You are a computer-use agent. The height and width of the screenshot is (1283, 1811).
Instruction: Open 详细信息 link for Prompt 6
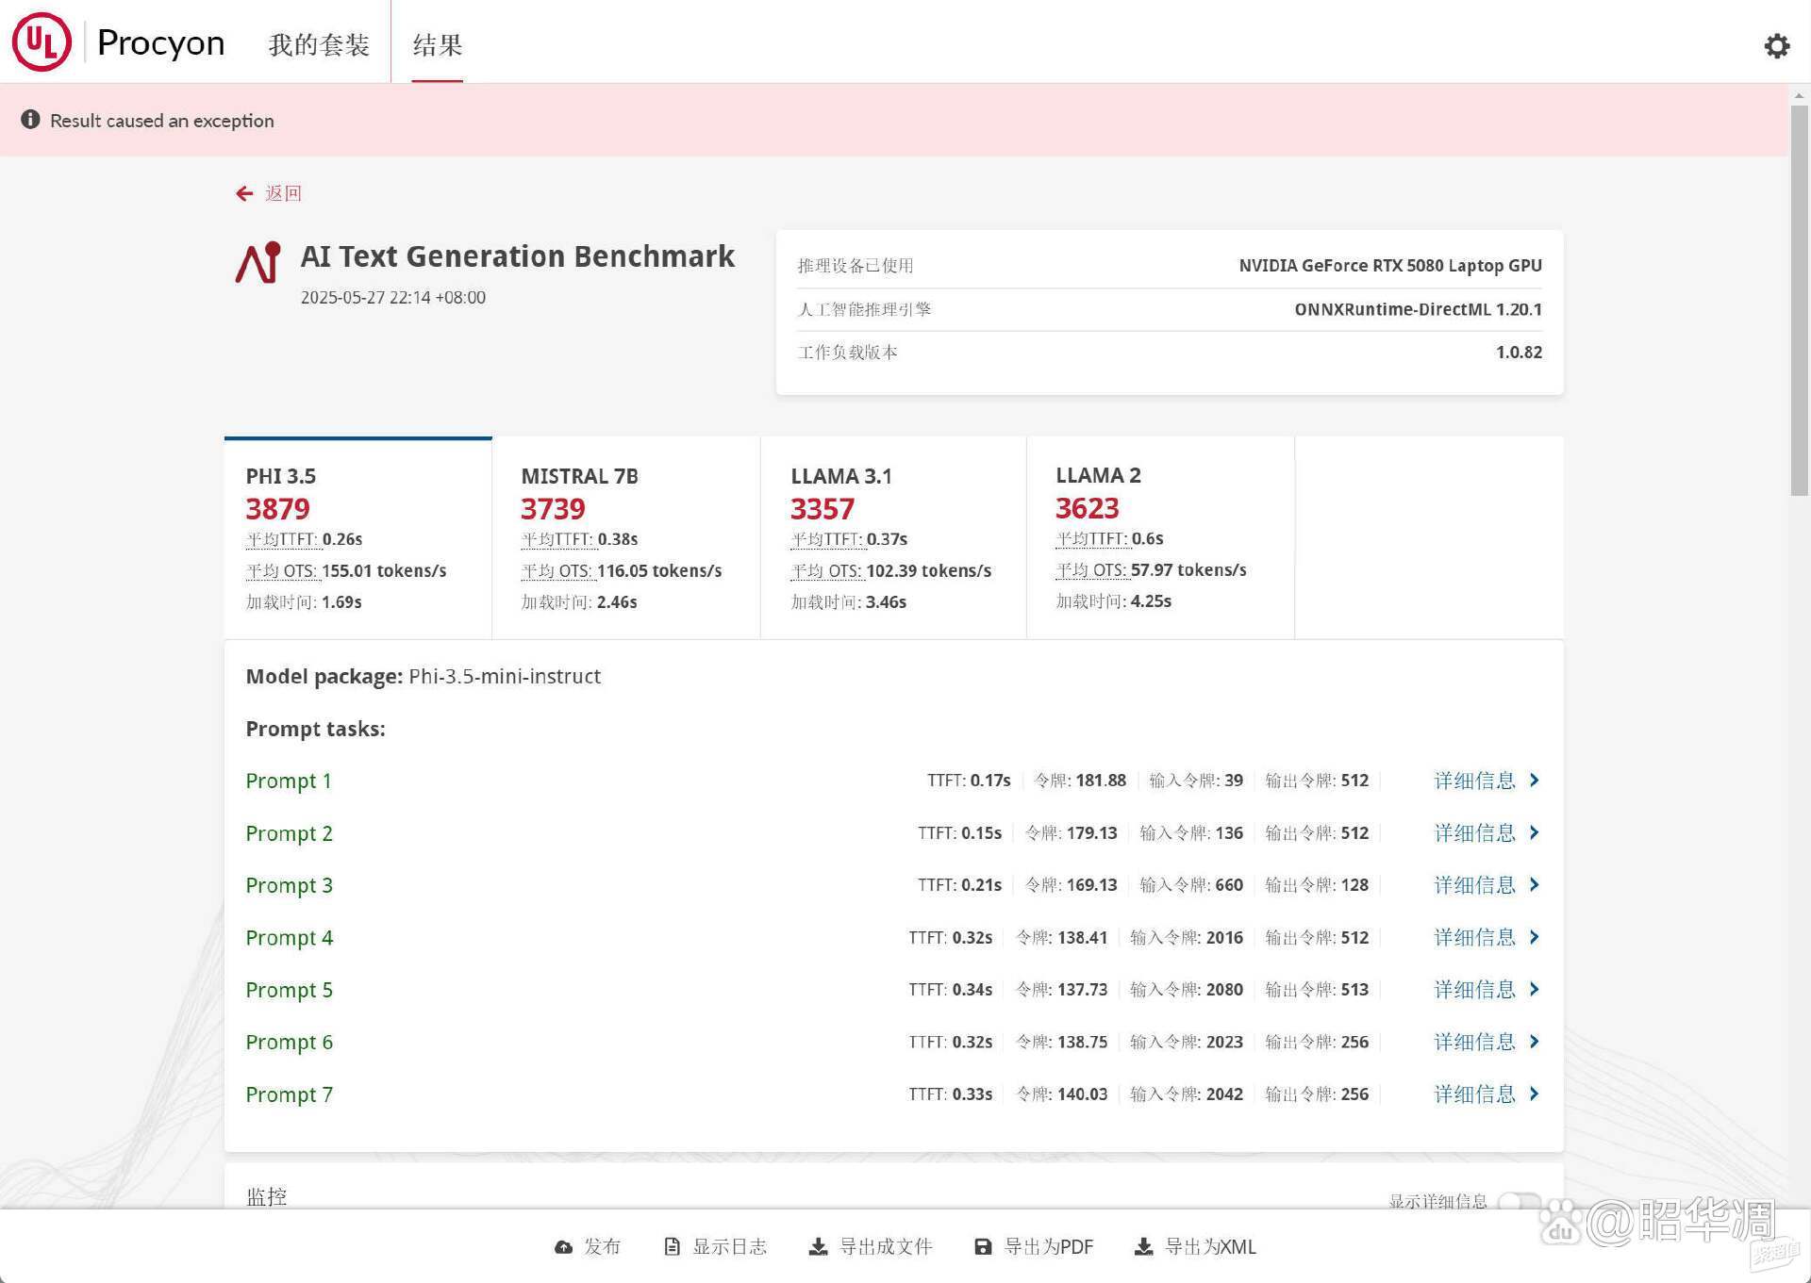(x=1475, y=1042)
